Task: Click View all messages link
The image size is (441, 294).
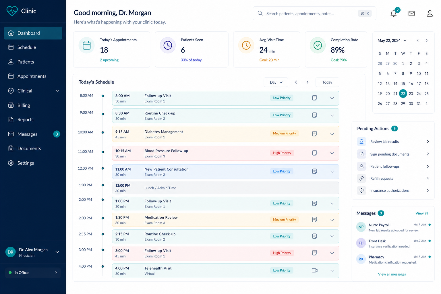Action: click(x=392, y=274)
